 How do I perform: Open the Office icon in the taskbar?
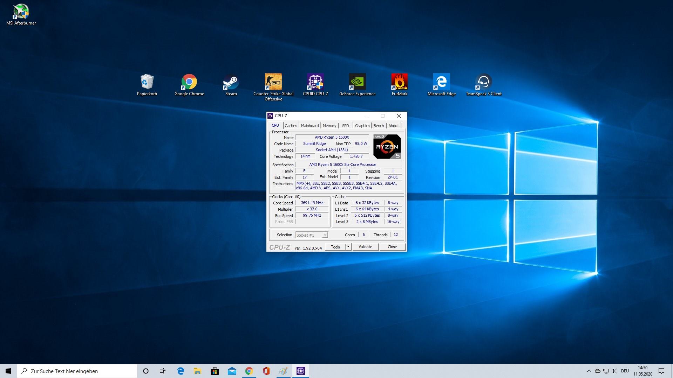[x=266, y=371]
